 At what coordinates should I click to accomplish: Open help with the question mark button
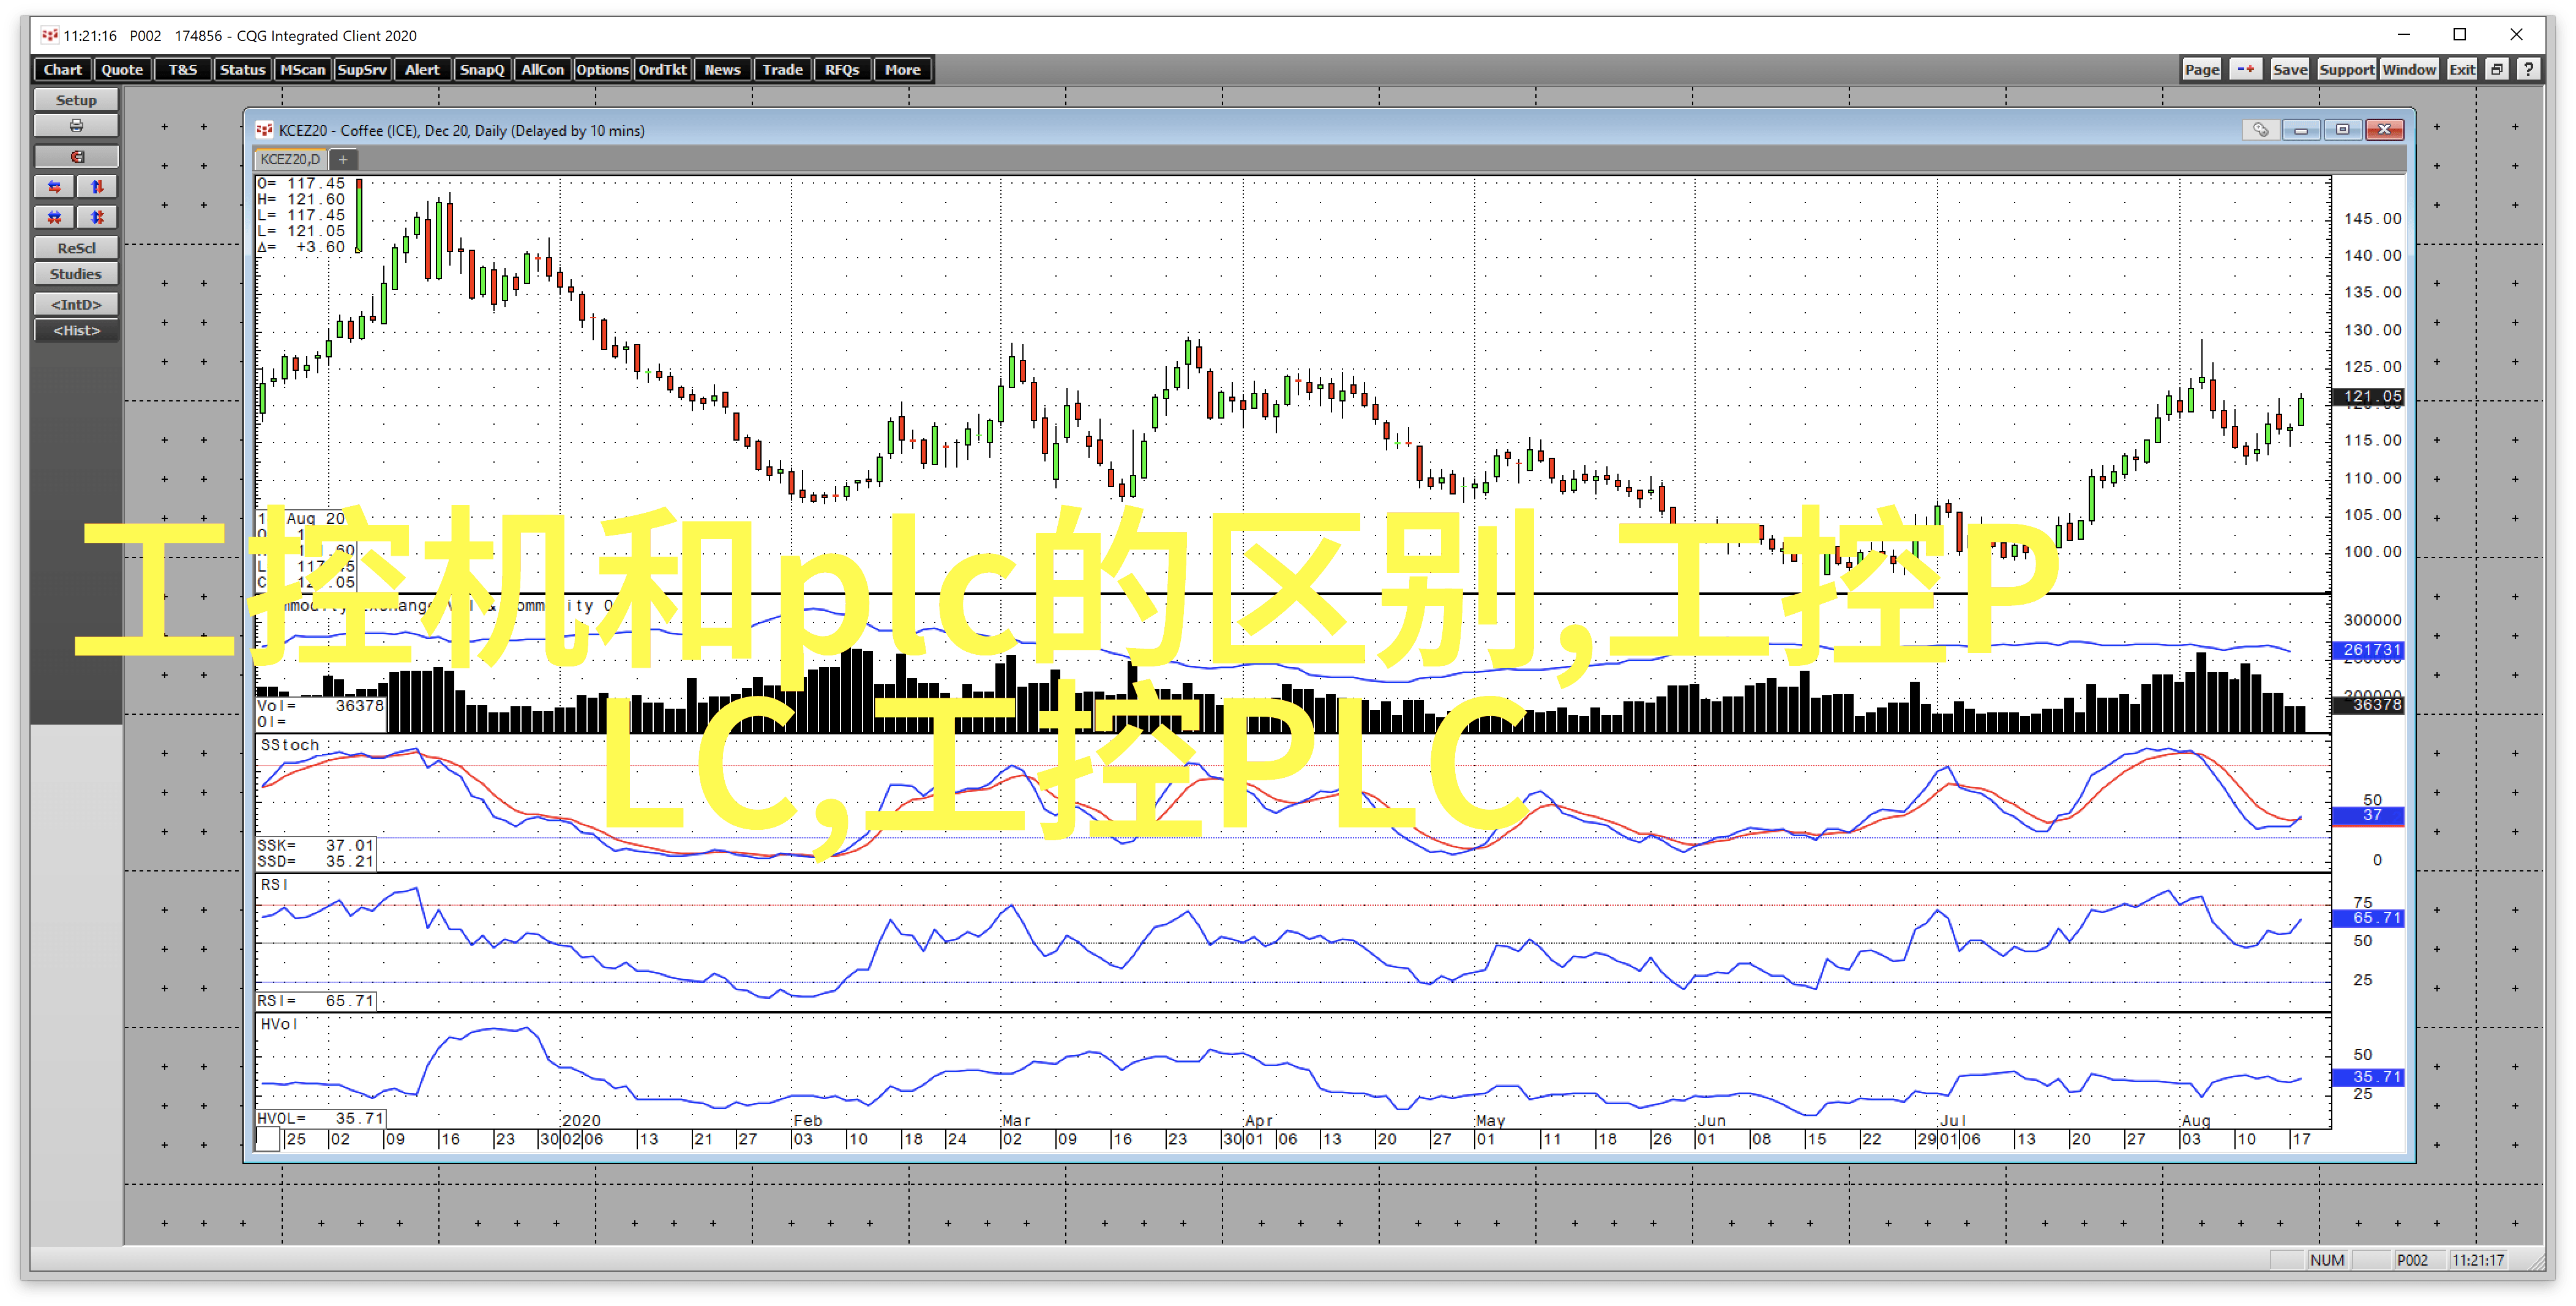[2528, 69]
